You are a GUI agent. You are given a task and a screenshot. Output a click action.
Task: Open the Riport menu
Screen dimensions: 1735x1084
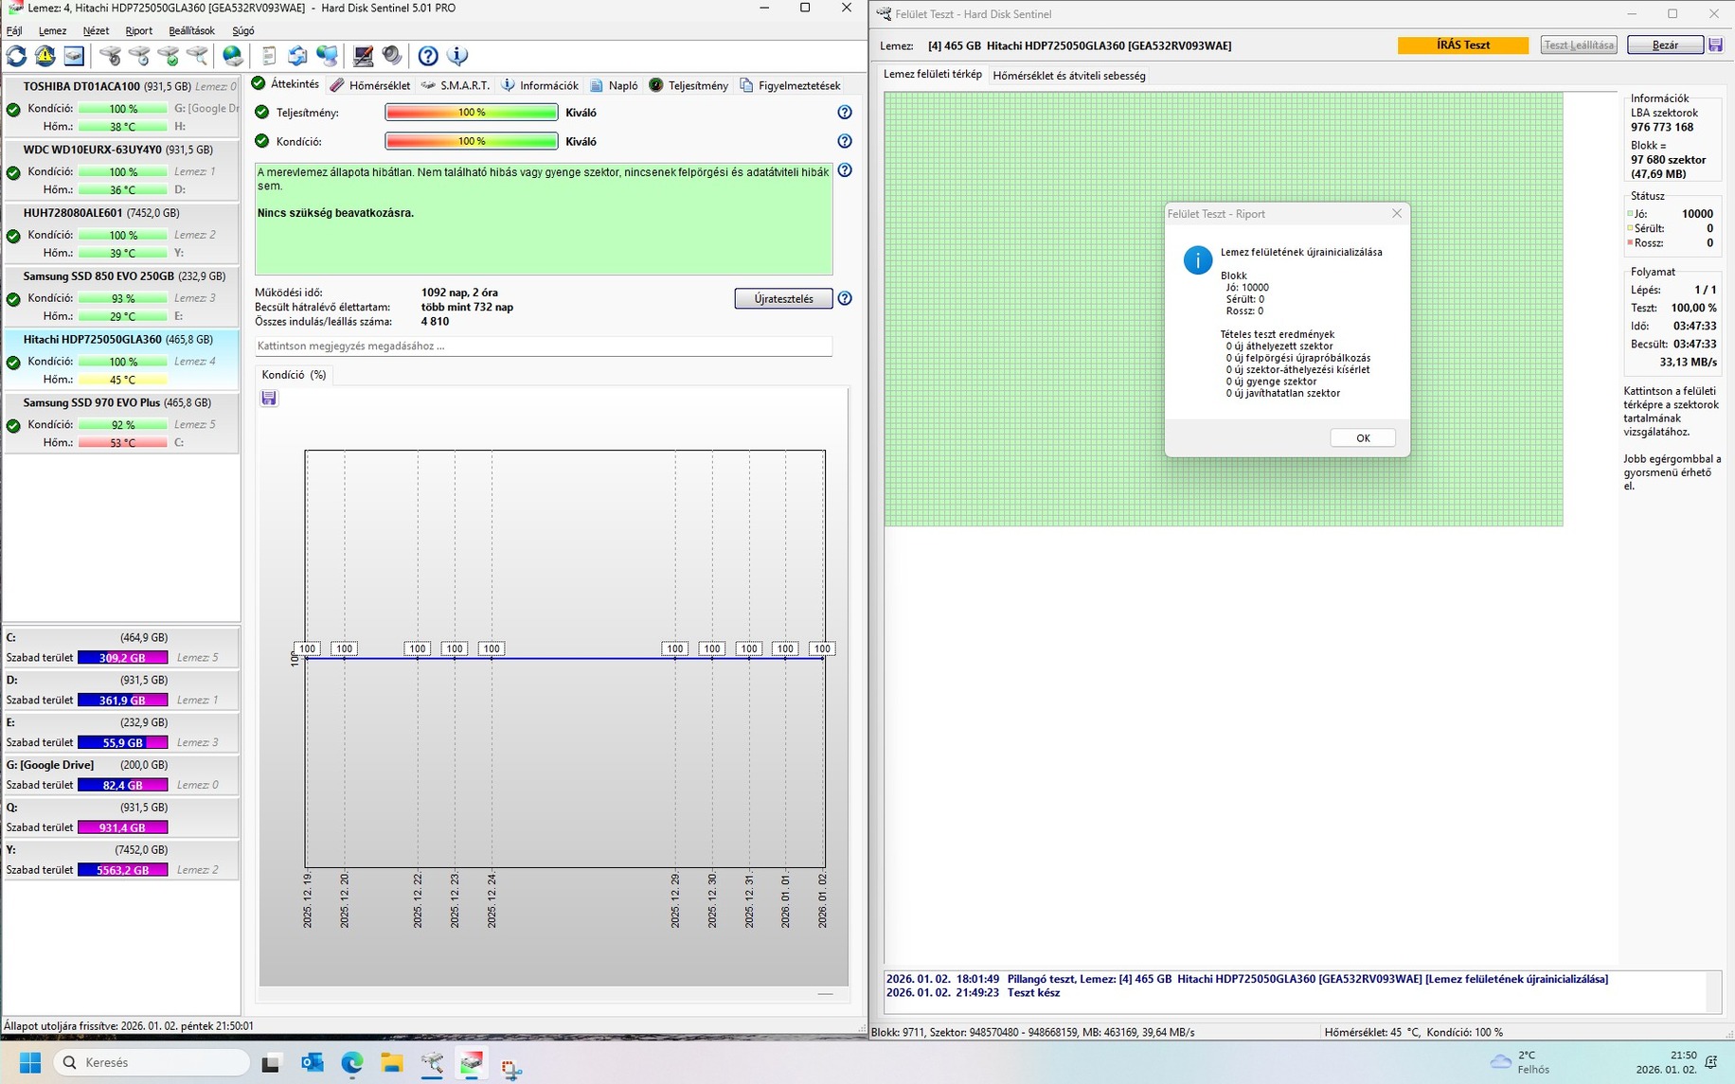[139, 31]
